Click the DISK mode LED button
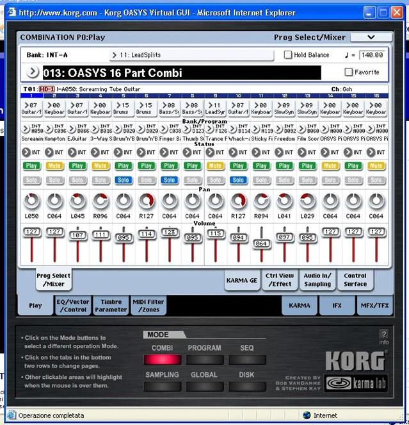 pyautogui.click(x=247, y=387)
